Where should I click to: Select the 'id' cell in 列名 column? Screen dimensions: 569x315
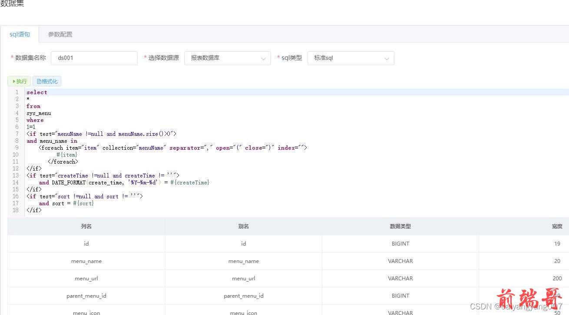point(86,244)
